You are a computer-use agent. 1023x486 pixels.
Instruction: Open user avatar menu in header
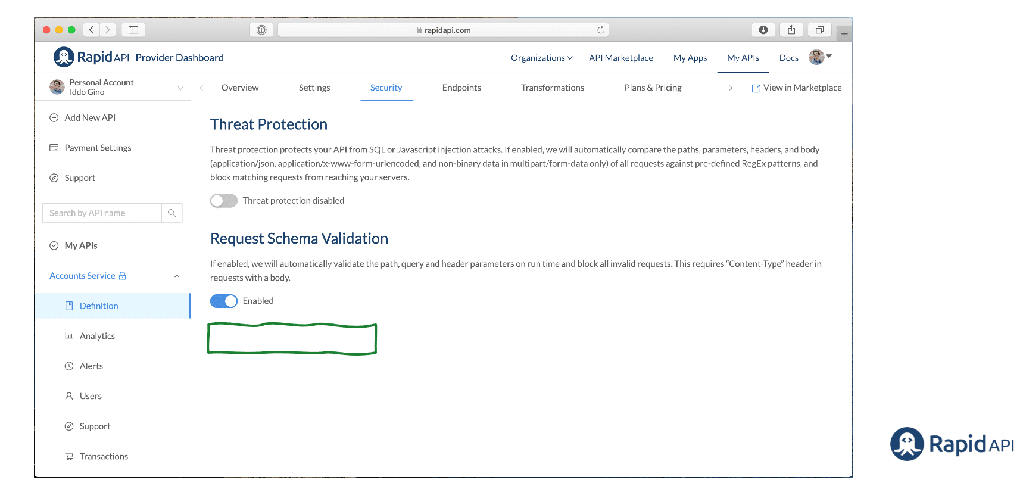click(820, 57)
